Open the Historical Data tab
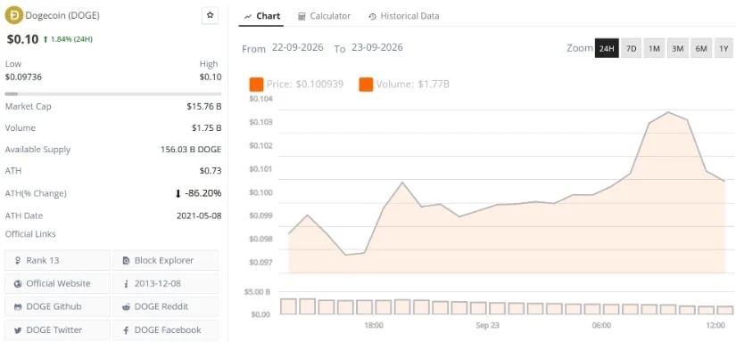This screenshot has height=342, width=736. coord(404,16)
